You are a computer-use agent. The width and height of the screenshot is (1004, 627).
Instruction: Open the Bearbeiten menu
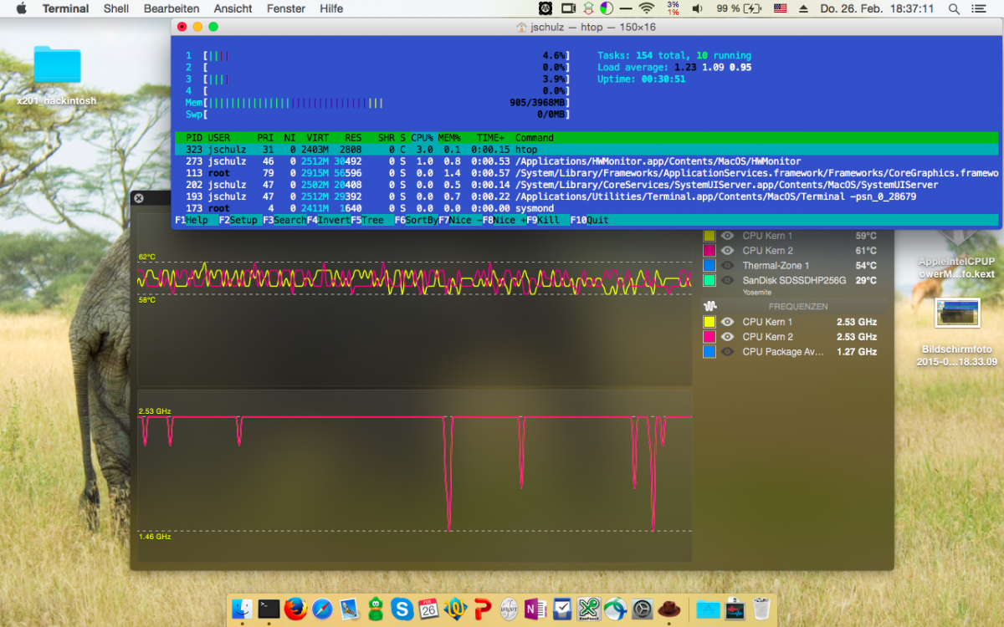[x=172, y=8]
